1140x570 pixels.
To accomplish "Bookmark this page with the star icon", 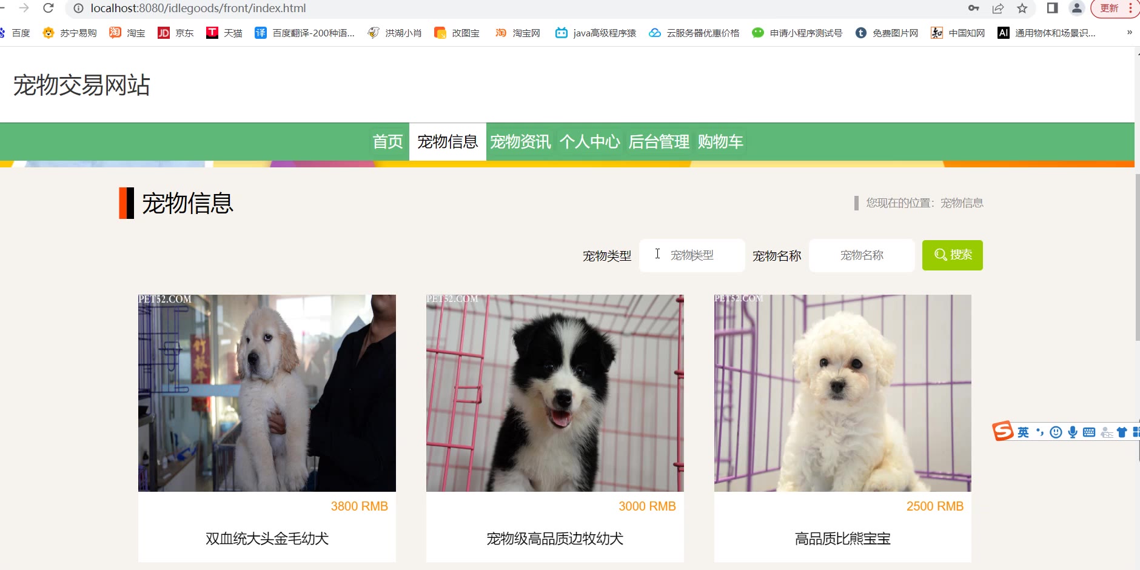I will click(1022, 8).
